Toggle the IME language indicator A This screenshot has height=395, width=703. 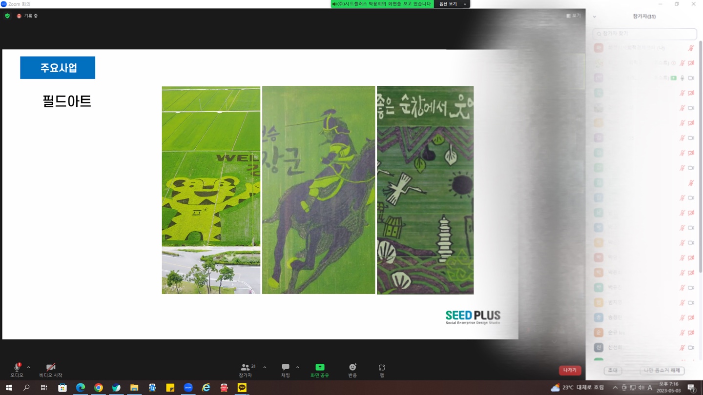click(x=650, y=388)
